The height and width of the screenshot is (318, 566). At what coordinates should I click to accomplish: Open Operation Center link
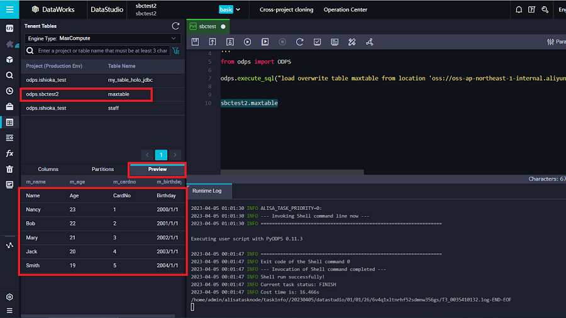[345, 10]
